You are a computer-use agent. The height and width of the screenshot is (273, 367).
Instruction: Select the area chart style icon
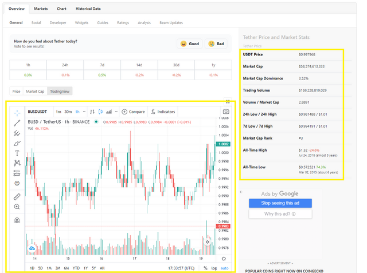[x=109, y=112]
